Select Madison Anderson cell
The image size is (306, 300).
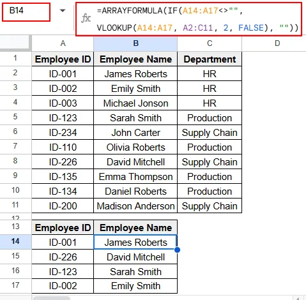135,206
